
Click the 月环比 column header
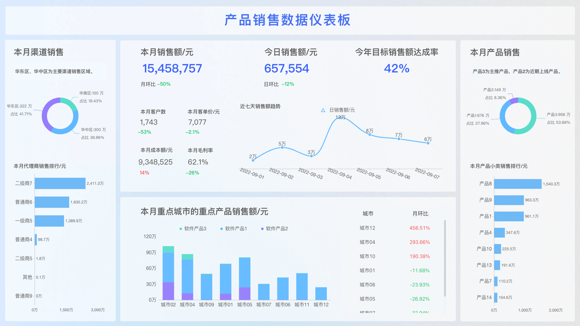[x=420, y=214]
